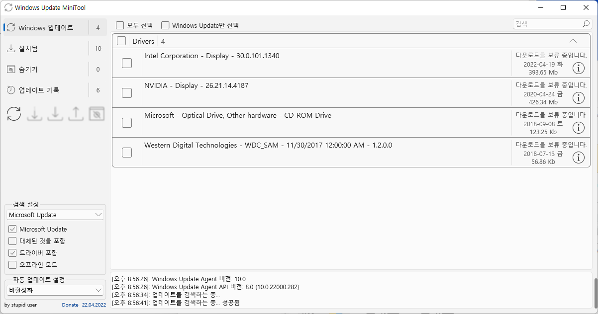Open the 설치됨 section
The height and width of the screenshot is (314, 598).
click(55, 49)
